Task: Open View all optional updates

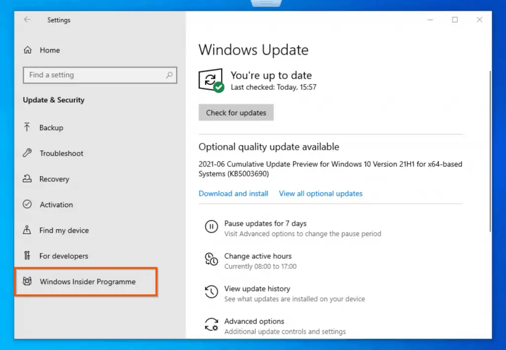Action: pos(320,194)
